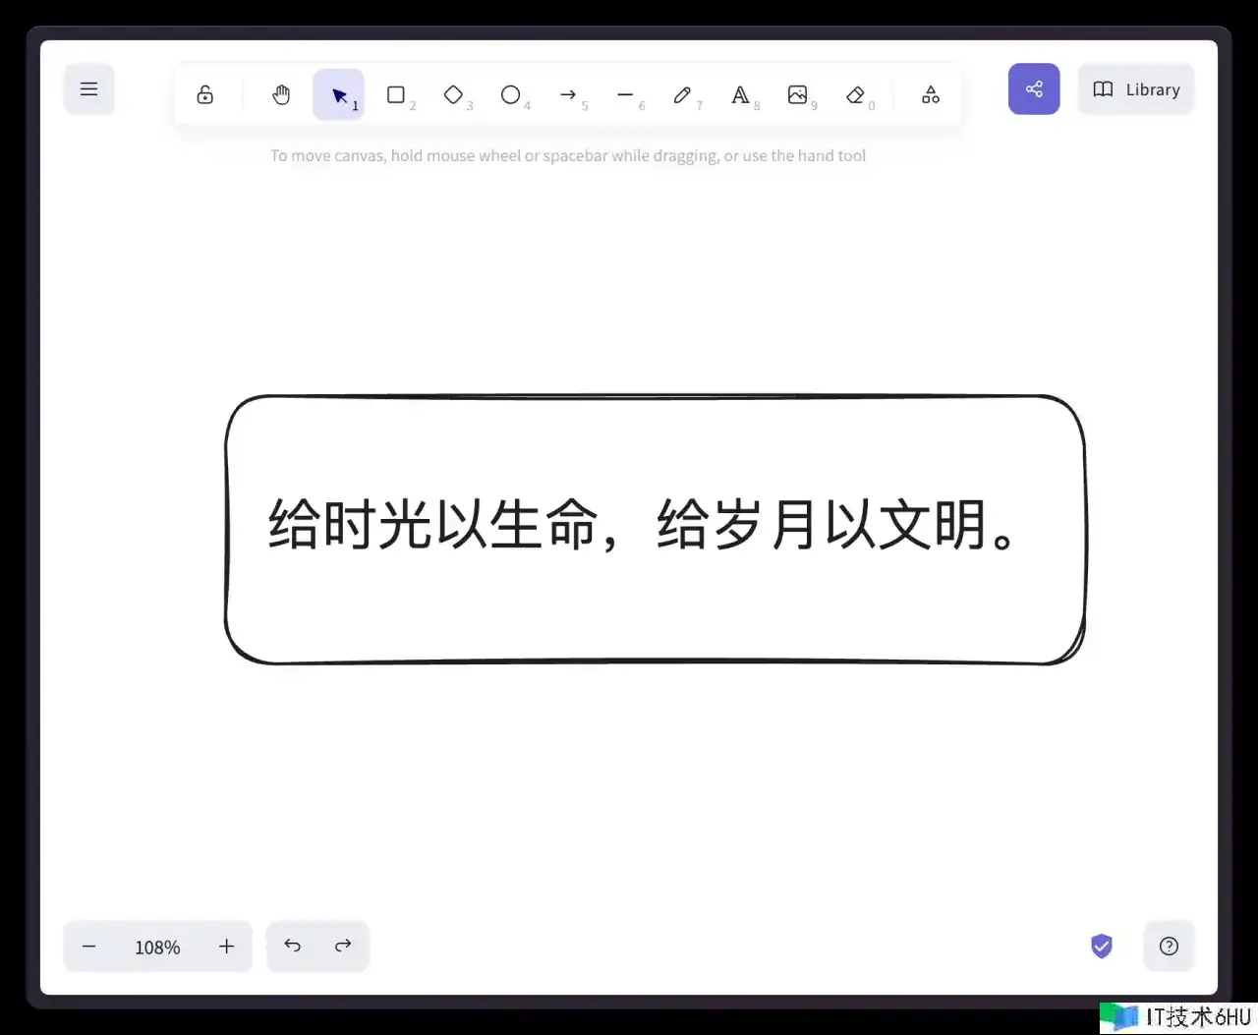
Task: Select the Text tool
Action: pyautogui.click(x=740, y=94)
